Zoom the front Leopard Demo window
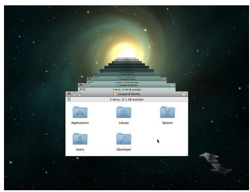 coord(79,94)
